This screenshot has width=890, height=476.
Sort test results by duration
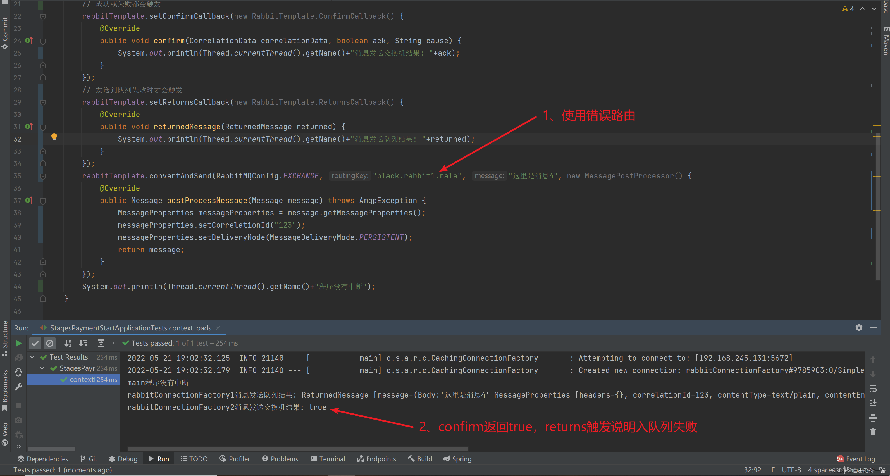click(x=83, y=343)
